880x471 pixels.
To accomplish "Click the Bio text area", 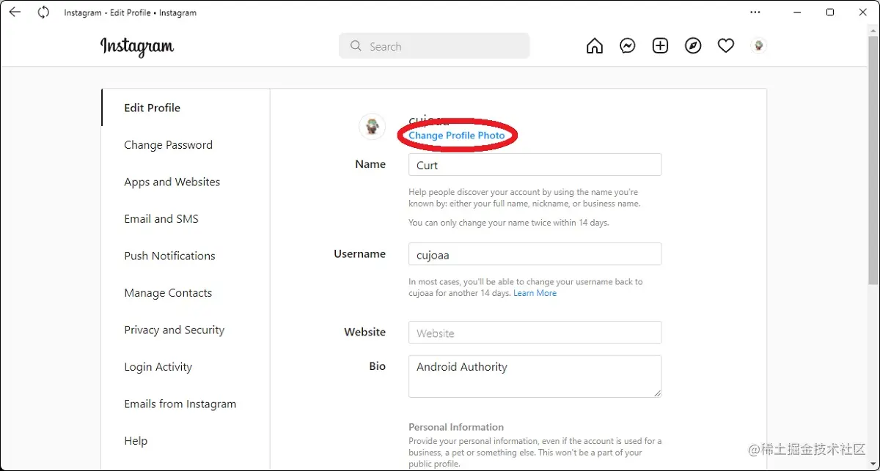I will pyautogui.click(x=535, y=377).
